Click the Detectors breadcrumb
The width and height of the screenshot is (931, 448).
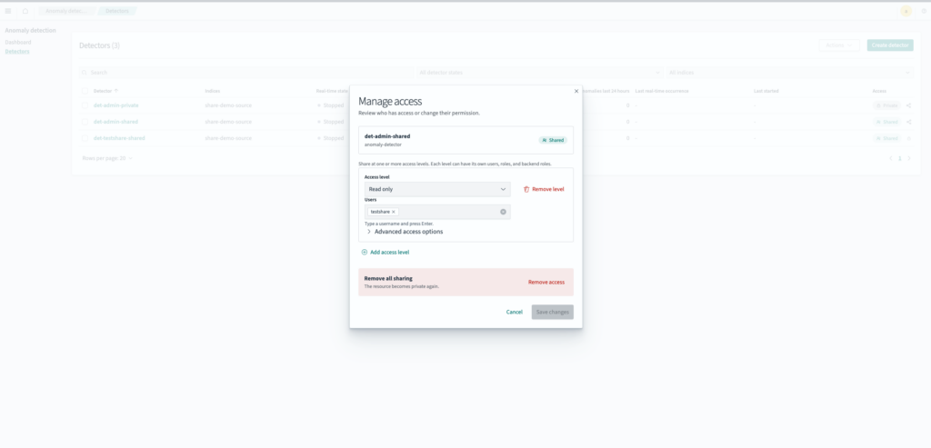[117, 11]
